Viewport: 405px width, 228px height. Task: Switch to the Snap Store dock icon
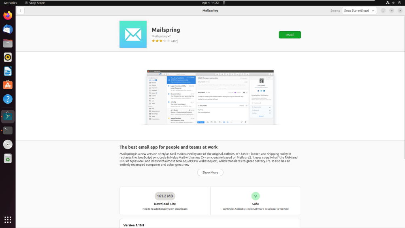[8, 117]
